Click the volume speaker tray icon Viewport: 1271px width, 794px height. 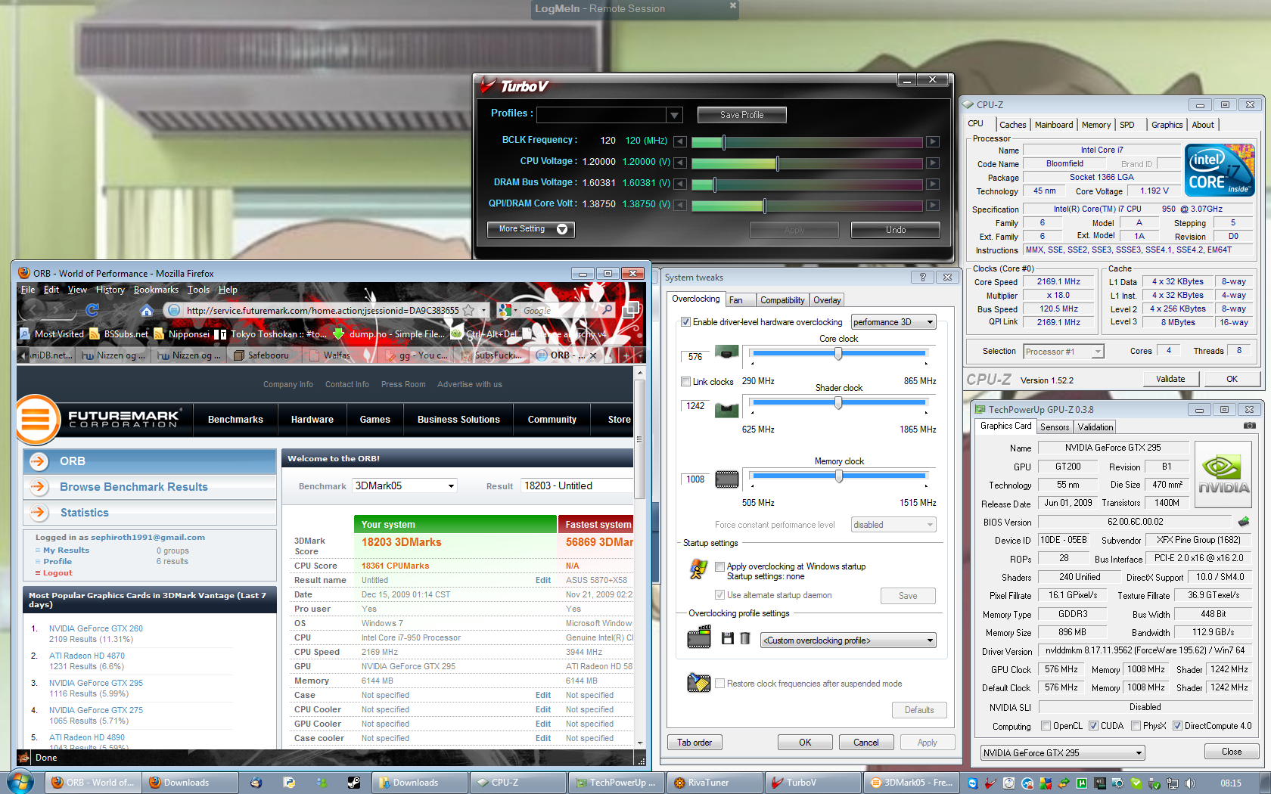point(1190,783)
